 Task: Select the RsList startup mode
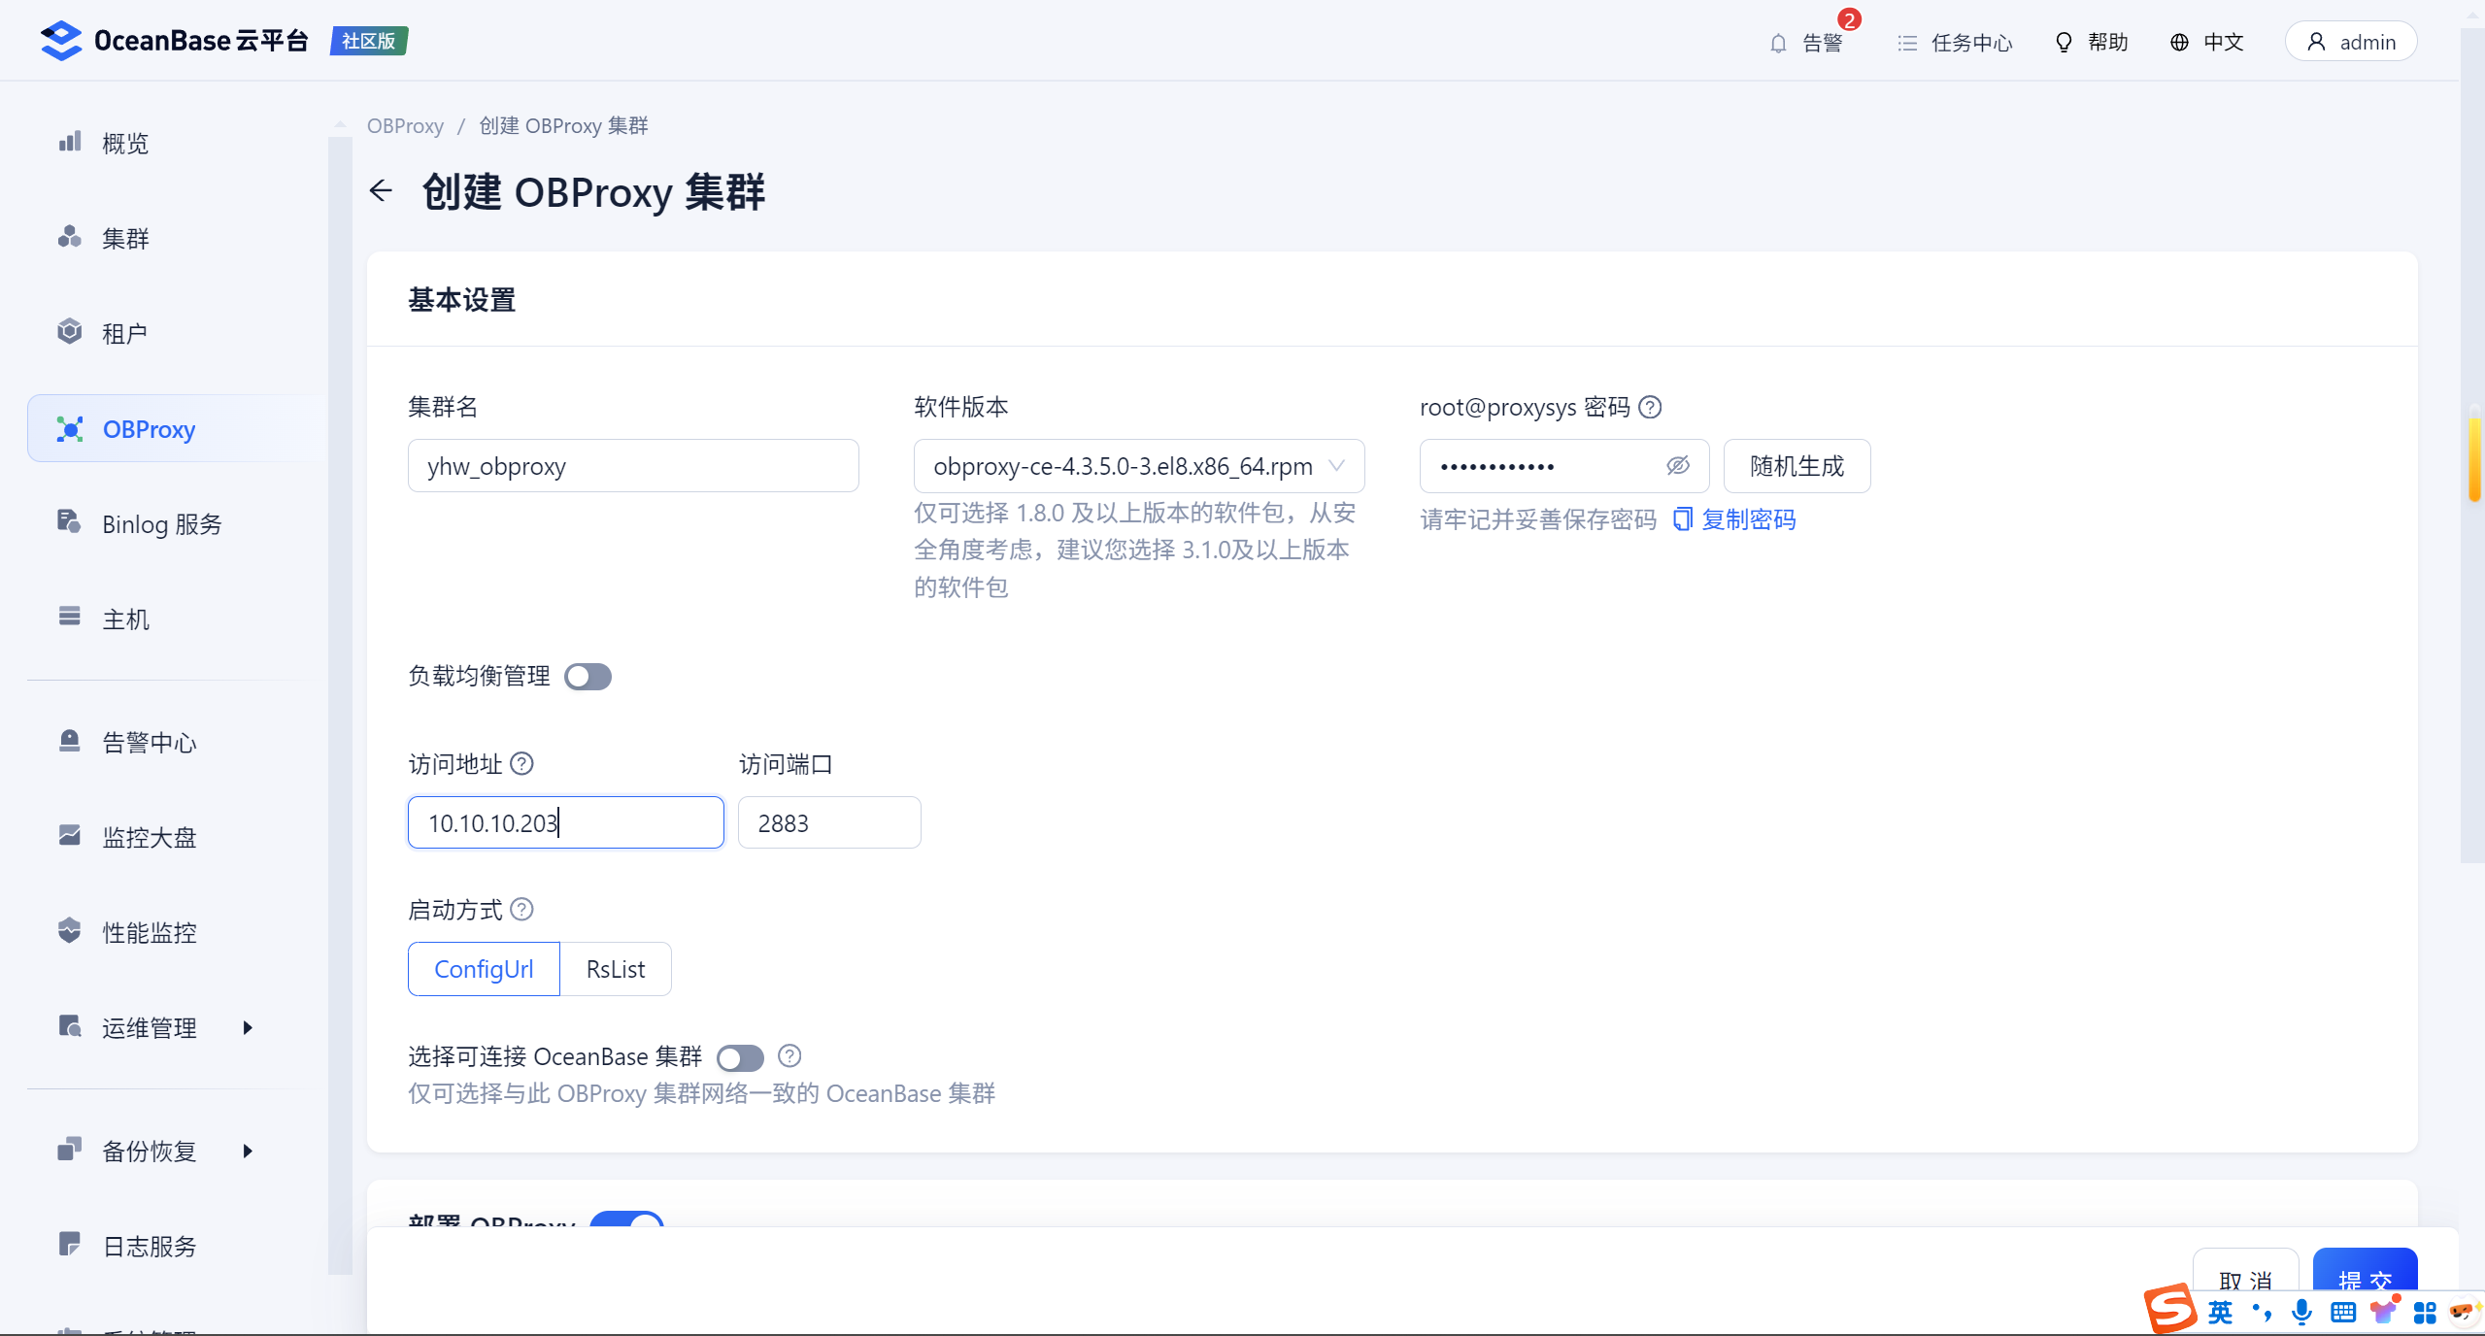615,969
